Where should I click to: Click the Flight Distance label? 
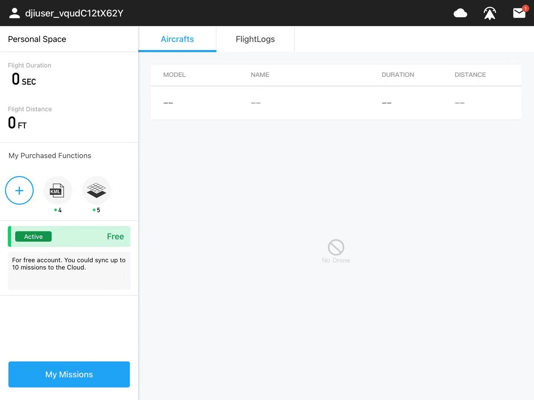coord(30,109)
